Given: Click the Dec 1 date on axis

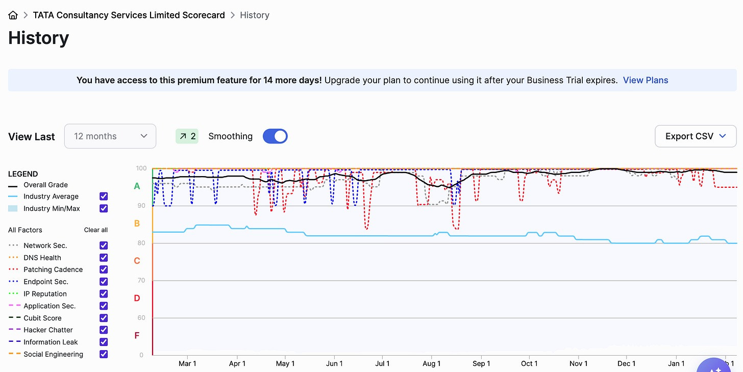Looking at the screenshot, I should click(x=627, y=363).
